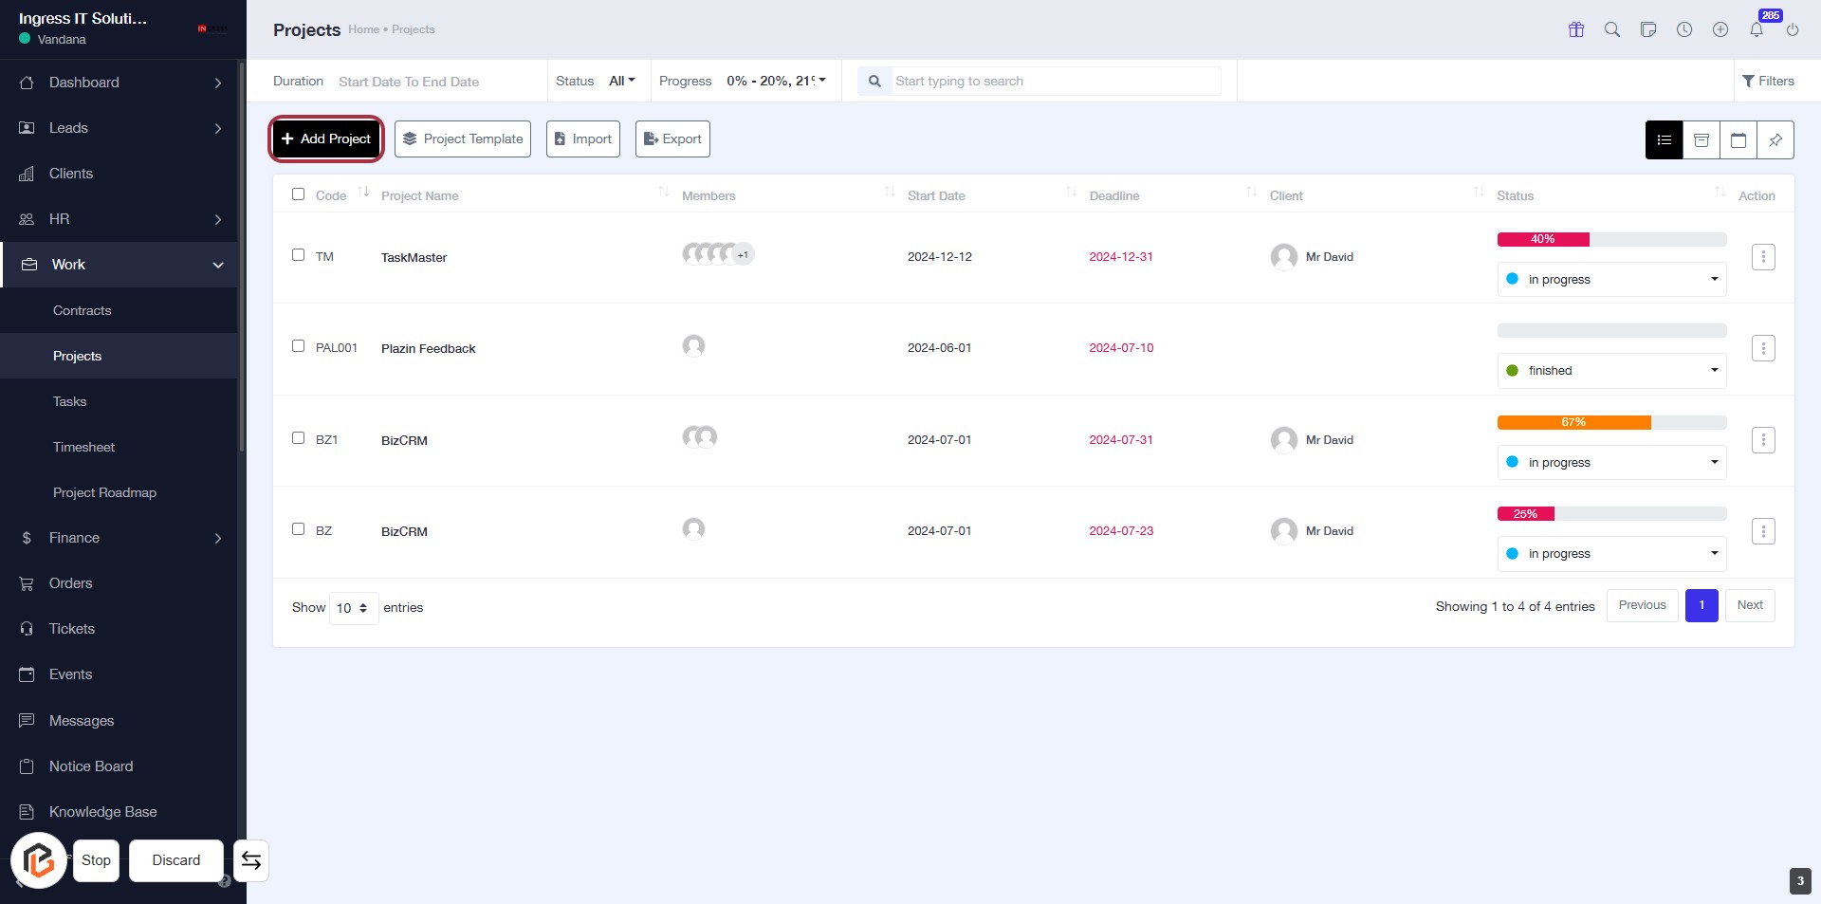Open the search magnifier in header
Viewport: 1821px width, 904px height.
click(1612, 29)
